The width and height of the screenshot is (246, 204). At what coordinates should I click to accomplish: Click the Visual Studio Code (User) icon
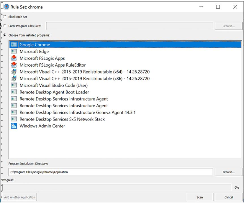(14, 85)
